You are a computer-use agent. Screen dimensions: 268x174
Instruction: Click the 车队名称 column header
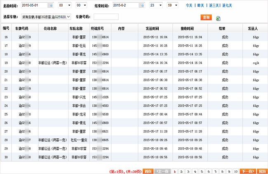coord(76,28)
